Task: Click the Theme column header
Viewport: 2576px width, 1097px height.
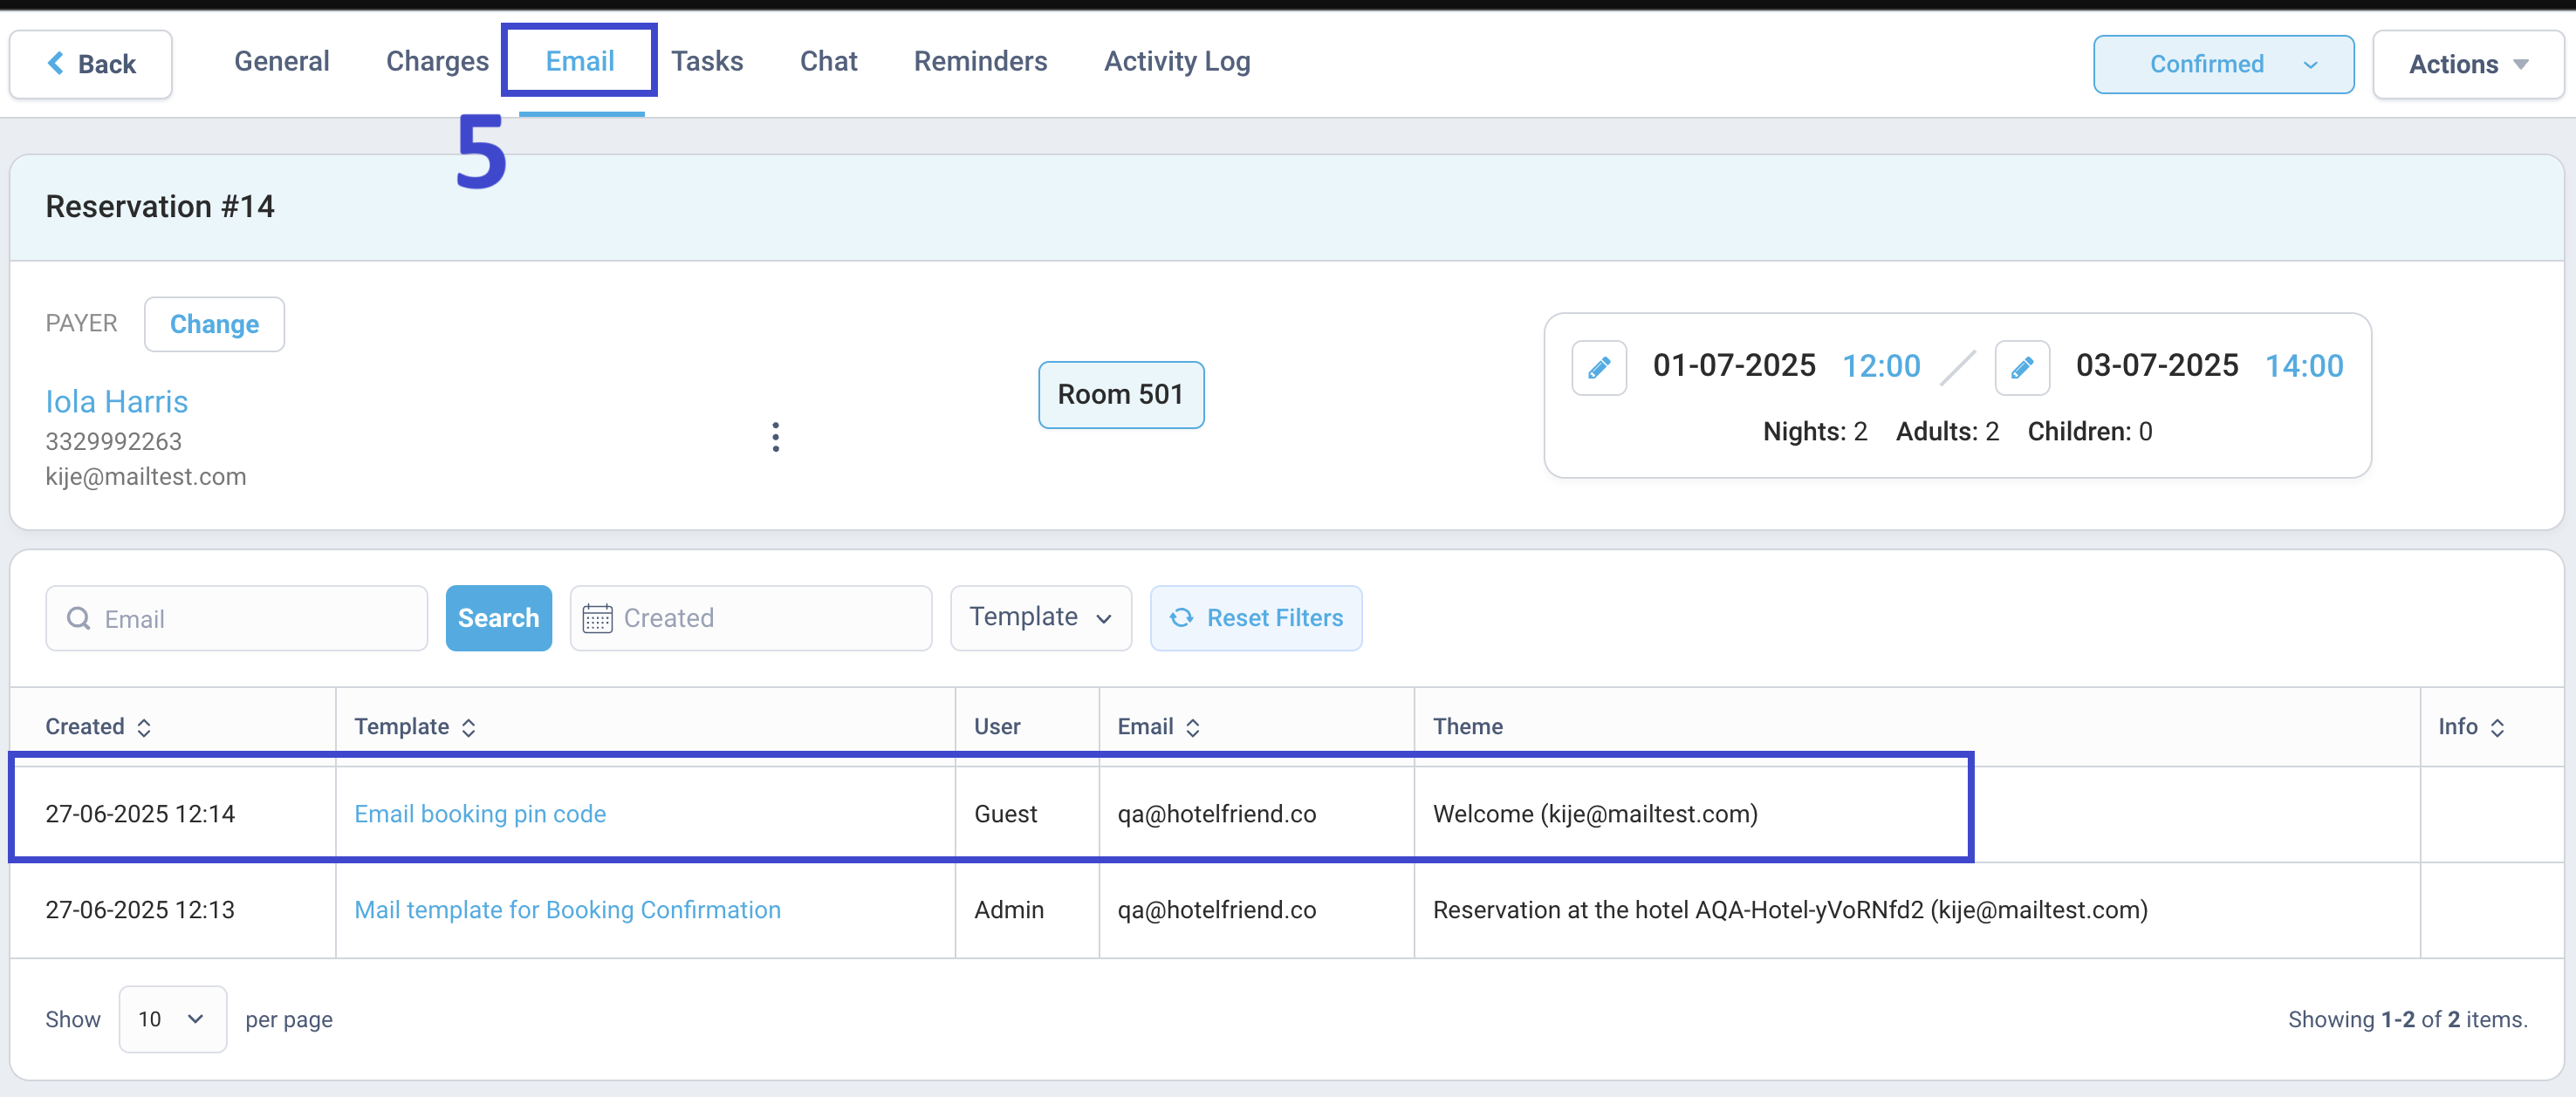Action: tap(1467, 726)
